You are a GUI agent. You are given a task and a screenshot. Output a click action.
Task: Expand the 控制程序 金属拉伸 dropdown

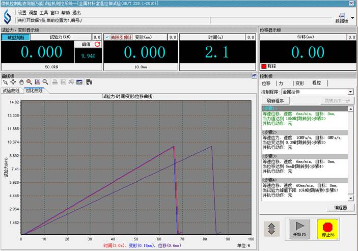pos(350,92)
